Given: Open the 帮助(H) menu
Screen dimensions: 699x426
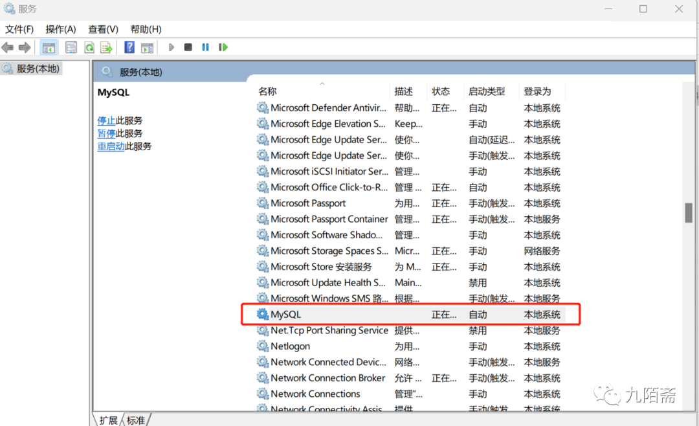Looking at the screenshot, I should [146, 29].
